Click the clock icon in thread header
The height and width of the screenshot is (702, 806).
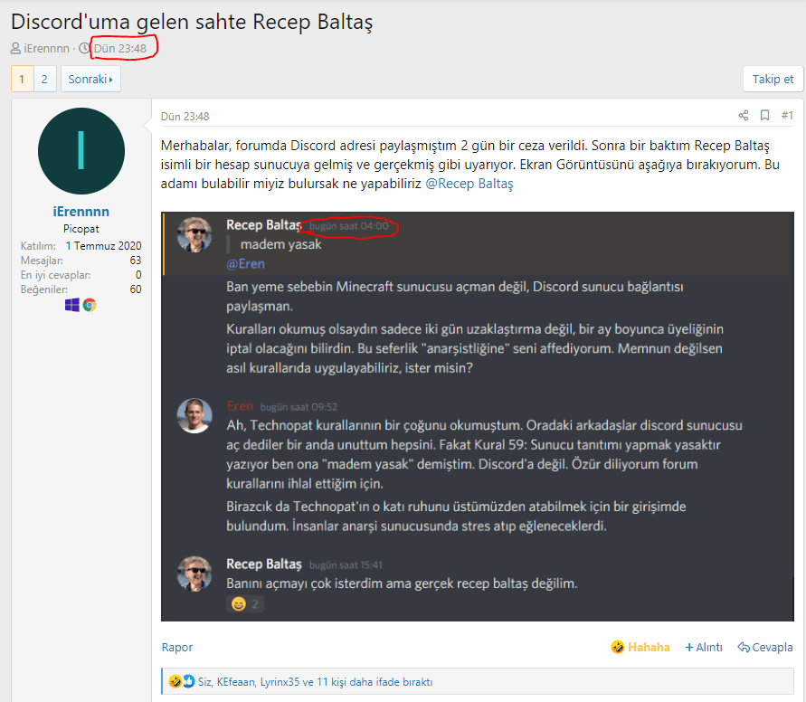(x=85, y=49)
